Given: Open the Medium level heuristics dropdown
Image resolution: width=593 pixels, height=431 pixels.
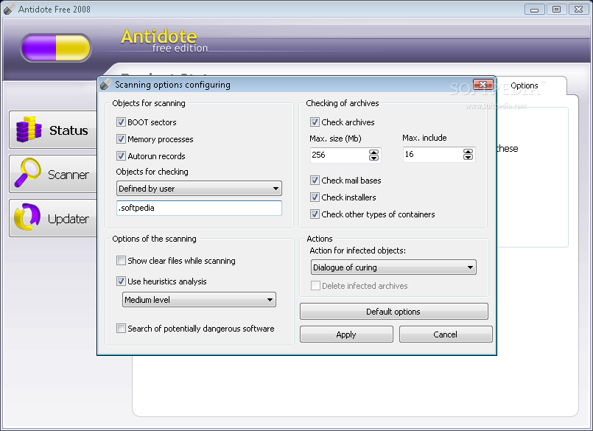Looking at the screenshot, I should (x=199, y=299).
